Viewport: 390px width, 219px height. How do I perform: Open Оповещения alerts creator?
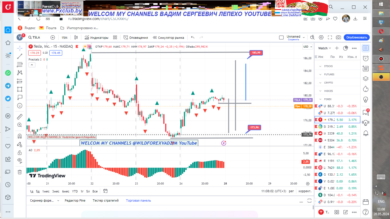(x=136, y=37)
